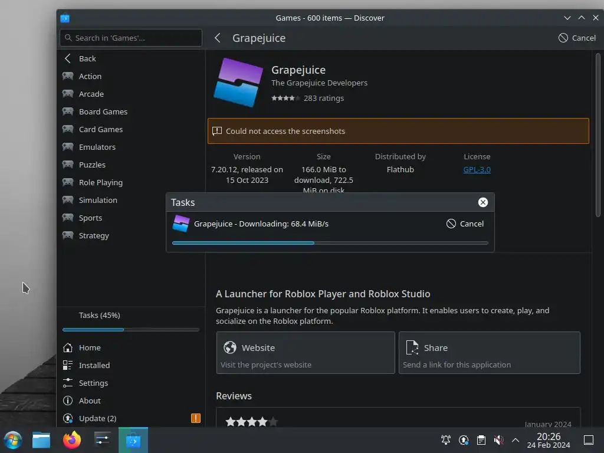Click the 283 ratings star rating

point(285,99)
